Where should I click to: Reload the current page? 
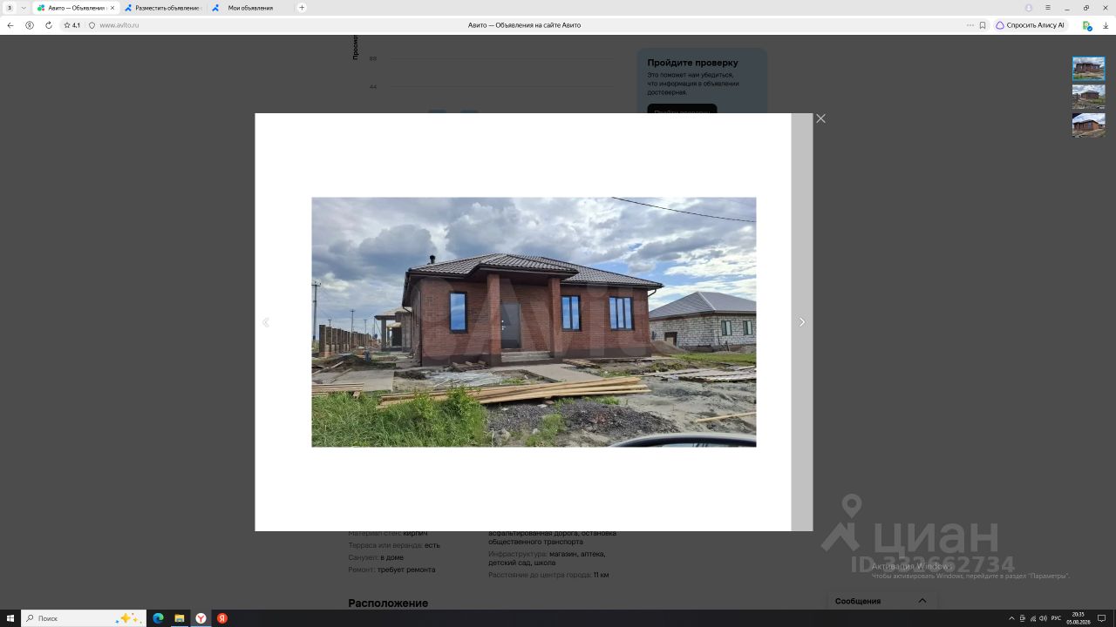(x=49, y=25)
